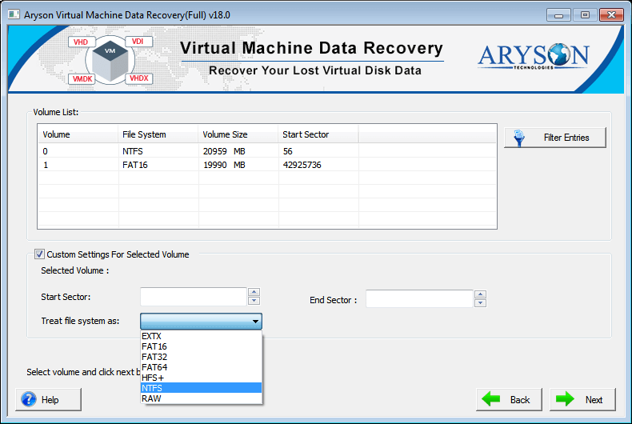Open the Filter Entries button
Image resolution: width=632 pixels, height=424 pixels.
555,138
